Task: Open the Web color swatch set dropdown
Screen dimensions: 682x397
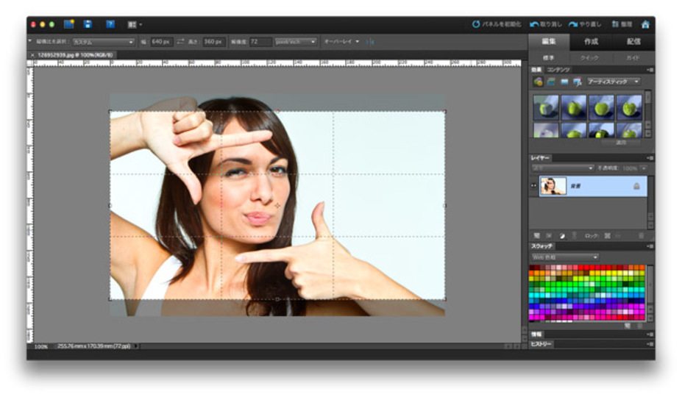Action: click(564, 257)
